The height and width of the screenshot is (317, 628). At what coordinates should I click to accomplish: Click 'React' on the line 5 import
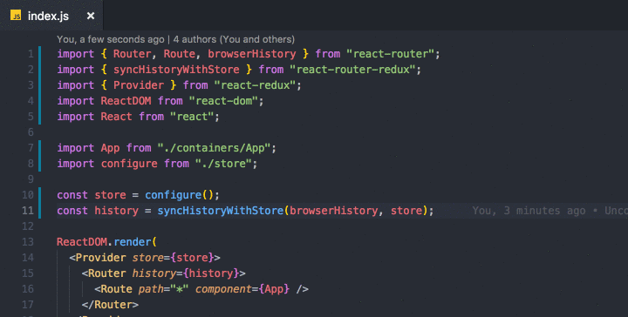pyautogui.click(x=116, y=117)
